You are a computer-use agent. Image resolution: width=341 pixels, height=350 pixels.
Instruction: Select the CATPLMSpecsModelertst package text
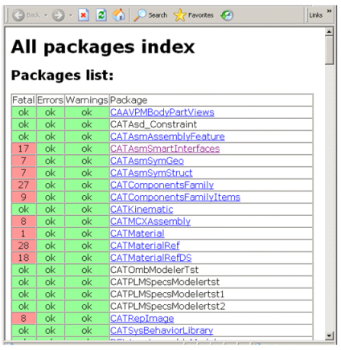pos(165,282)
